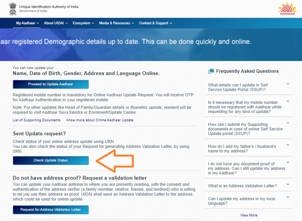The image size is (302, 221).
Task: Expand the Ecosystem dropdown menu
Action: (83, 23)
